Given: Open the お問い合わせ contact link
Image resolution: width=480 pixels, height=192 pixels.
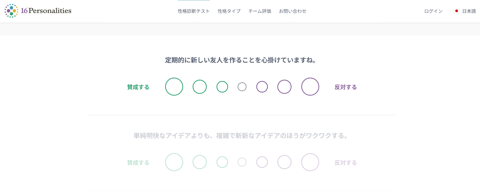Looking at the screenshot, I should tap(293, 11).
